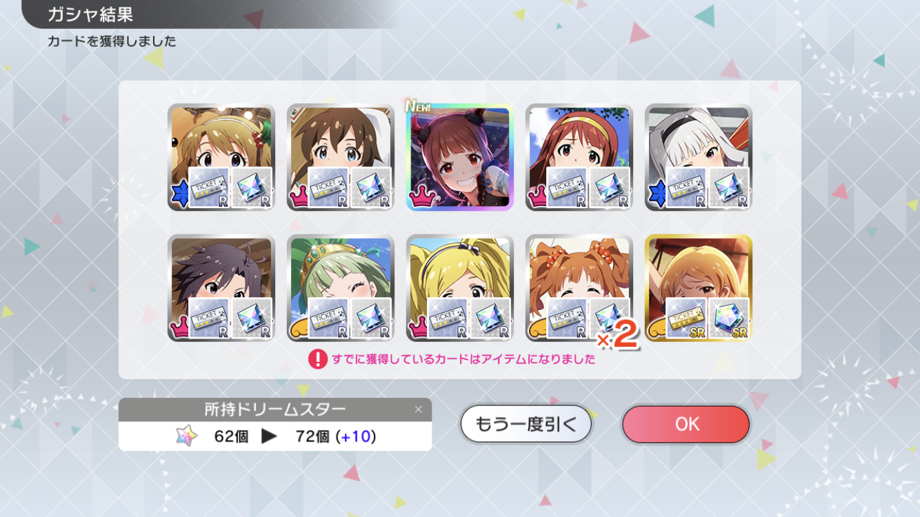This screenshot has width=920, height=517.
Task: Tap the gold SR ticket icon
Action: point(687,318)
